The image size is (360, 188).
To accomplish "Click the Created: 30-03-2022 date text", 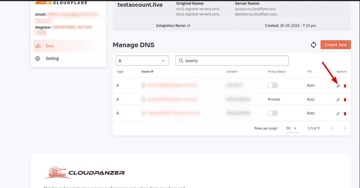I will (x=290, y=25).
